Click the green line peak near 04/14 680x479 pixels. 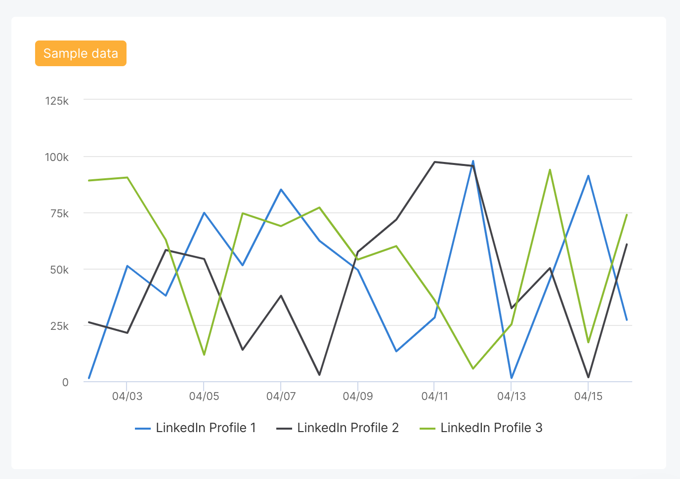[x=550, y=169]
